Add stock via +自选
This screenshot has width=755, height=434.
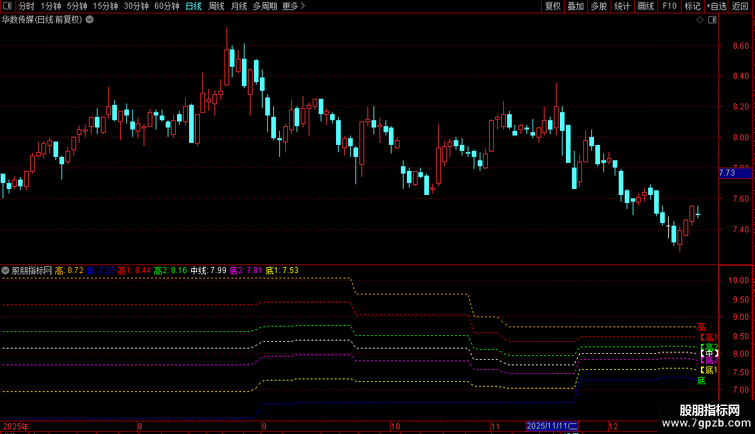point(716,6)
